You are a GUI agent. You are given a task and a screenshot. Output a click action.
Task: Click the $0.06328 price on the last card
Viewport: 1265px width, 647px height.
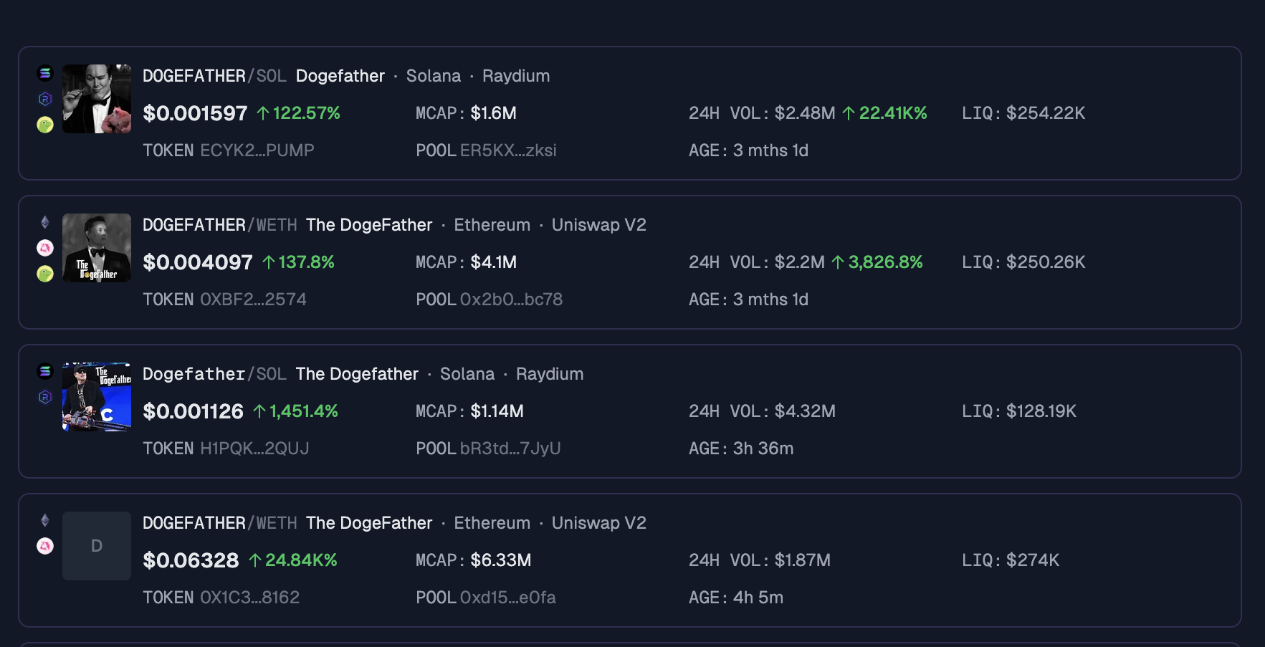coord(191,560)
